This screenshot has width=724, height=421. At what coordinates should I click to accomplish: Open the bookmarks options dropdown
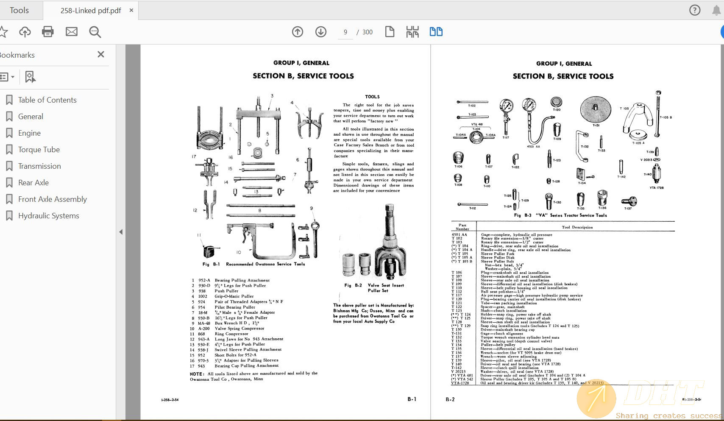(x=7, y=77)
